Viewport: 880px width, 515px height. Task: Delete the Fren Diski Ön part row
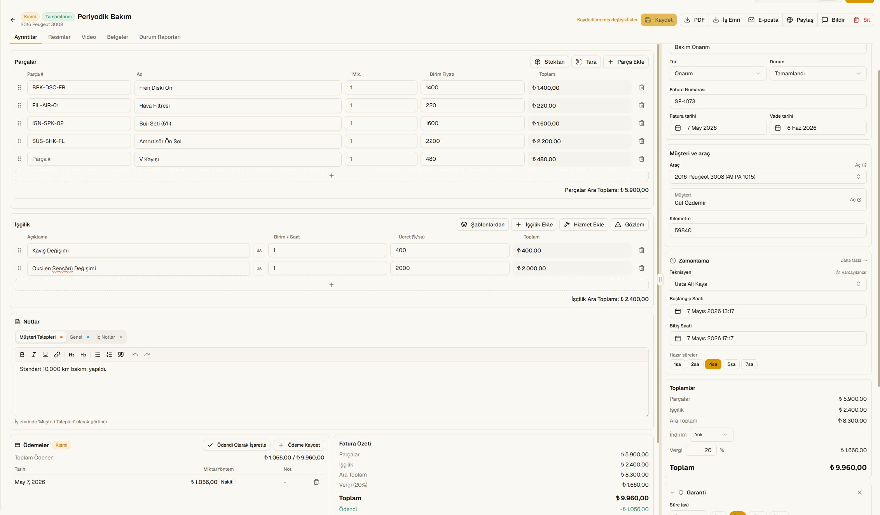(x=642, y=88)
